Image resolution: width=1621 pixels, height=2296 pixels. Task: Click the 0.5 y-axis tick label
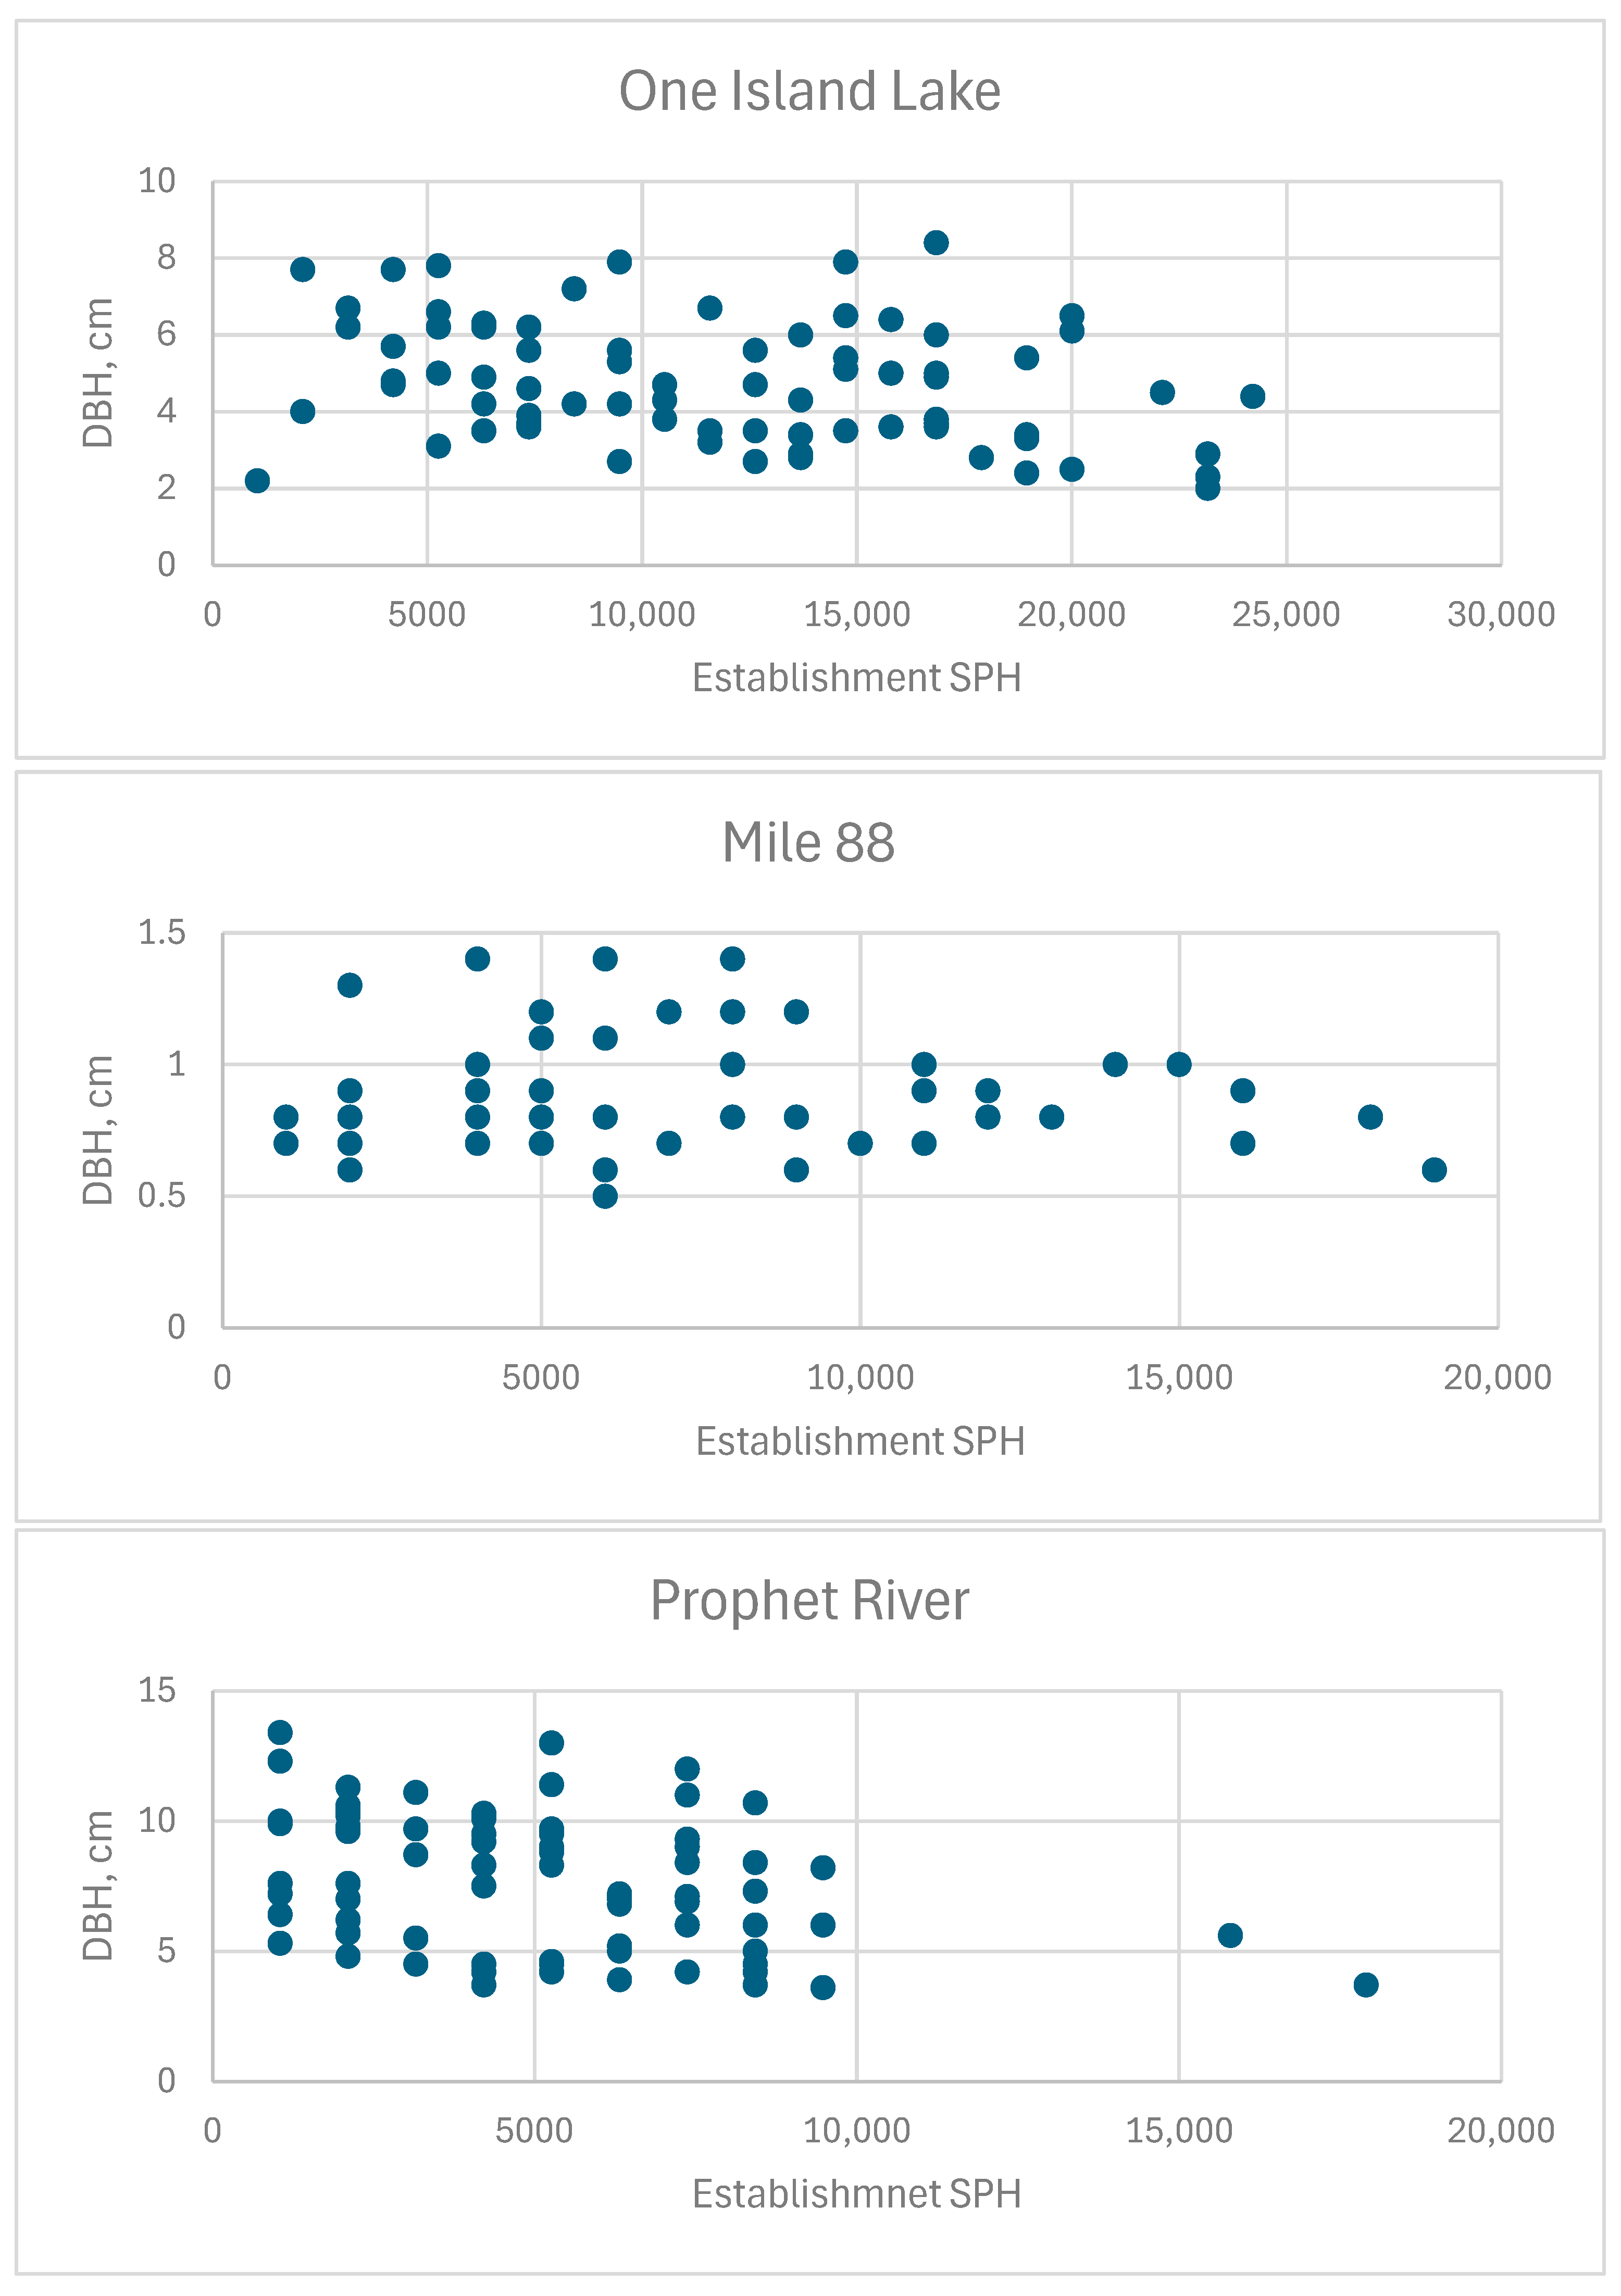click(x=162, y=1195)
